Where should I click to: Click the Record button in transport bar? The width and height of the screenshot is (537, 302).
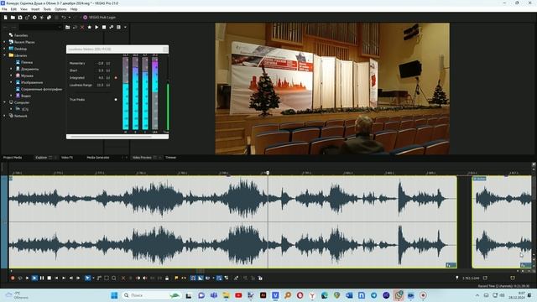click(x=13, y=278)
